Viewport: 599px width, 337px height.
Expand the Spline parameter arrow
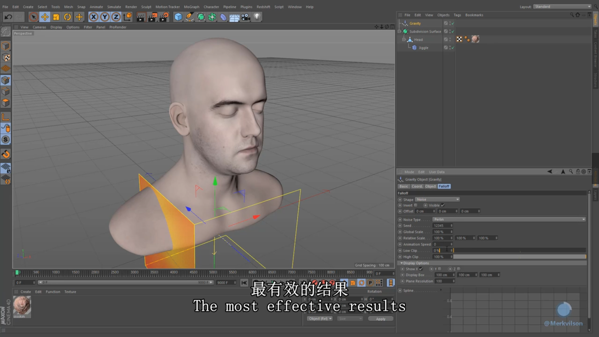(441, 290)
